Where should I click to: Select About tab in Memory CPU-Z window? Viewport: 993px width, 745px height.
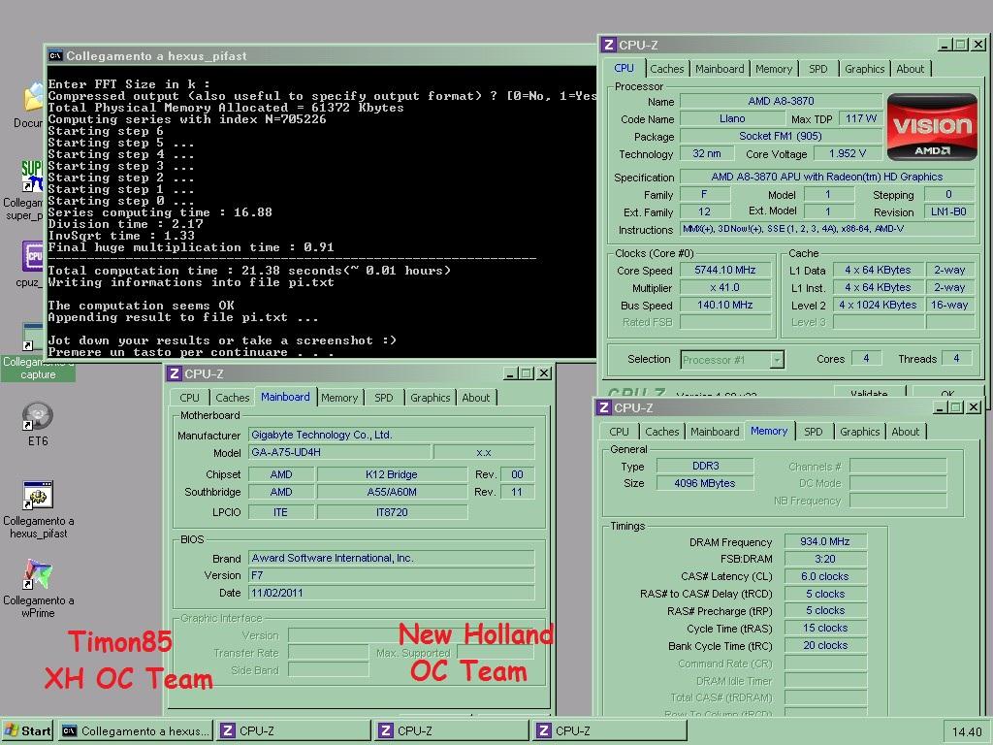tap(905, 432)
